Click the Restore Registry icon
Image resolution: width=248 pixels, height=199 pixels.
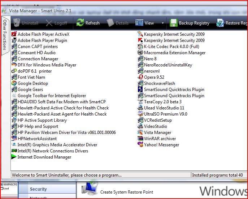tap(220, 23)
